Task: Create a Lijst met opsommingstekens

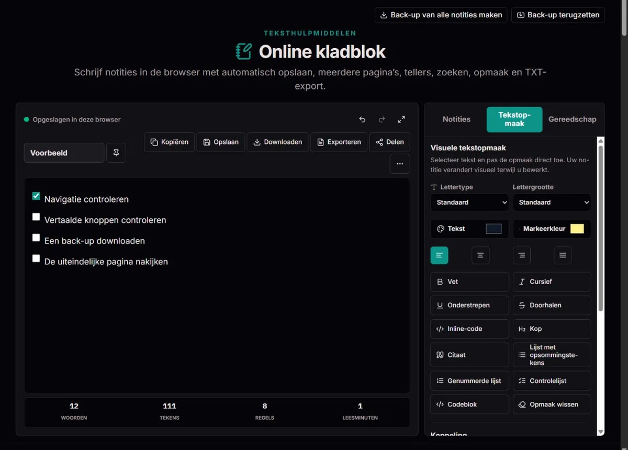Action: pos(552,355)
